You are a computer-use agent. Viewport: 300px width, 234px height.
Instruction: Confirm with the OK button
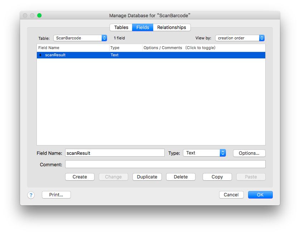click(x=260, y=195)
